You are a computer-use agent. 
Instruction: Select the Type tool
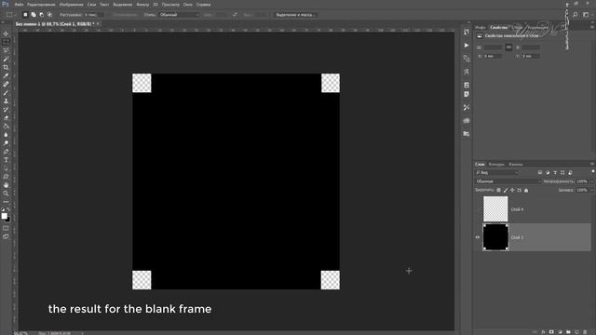click(6, 160)
